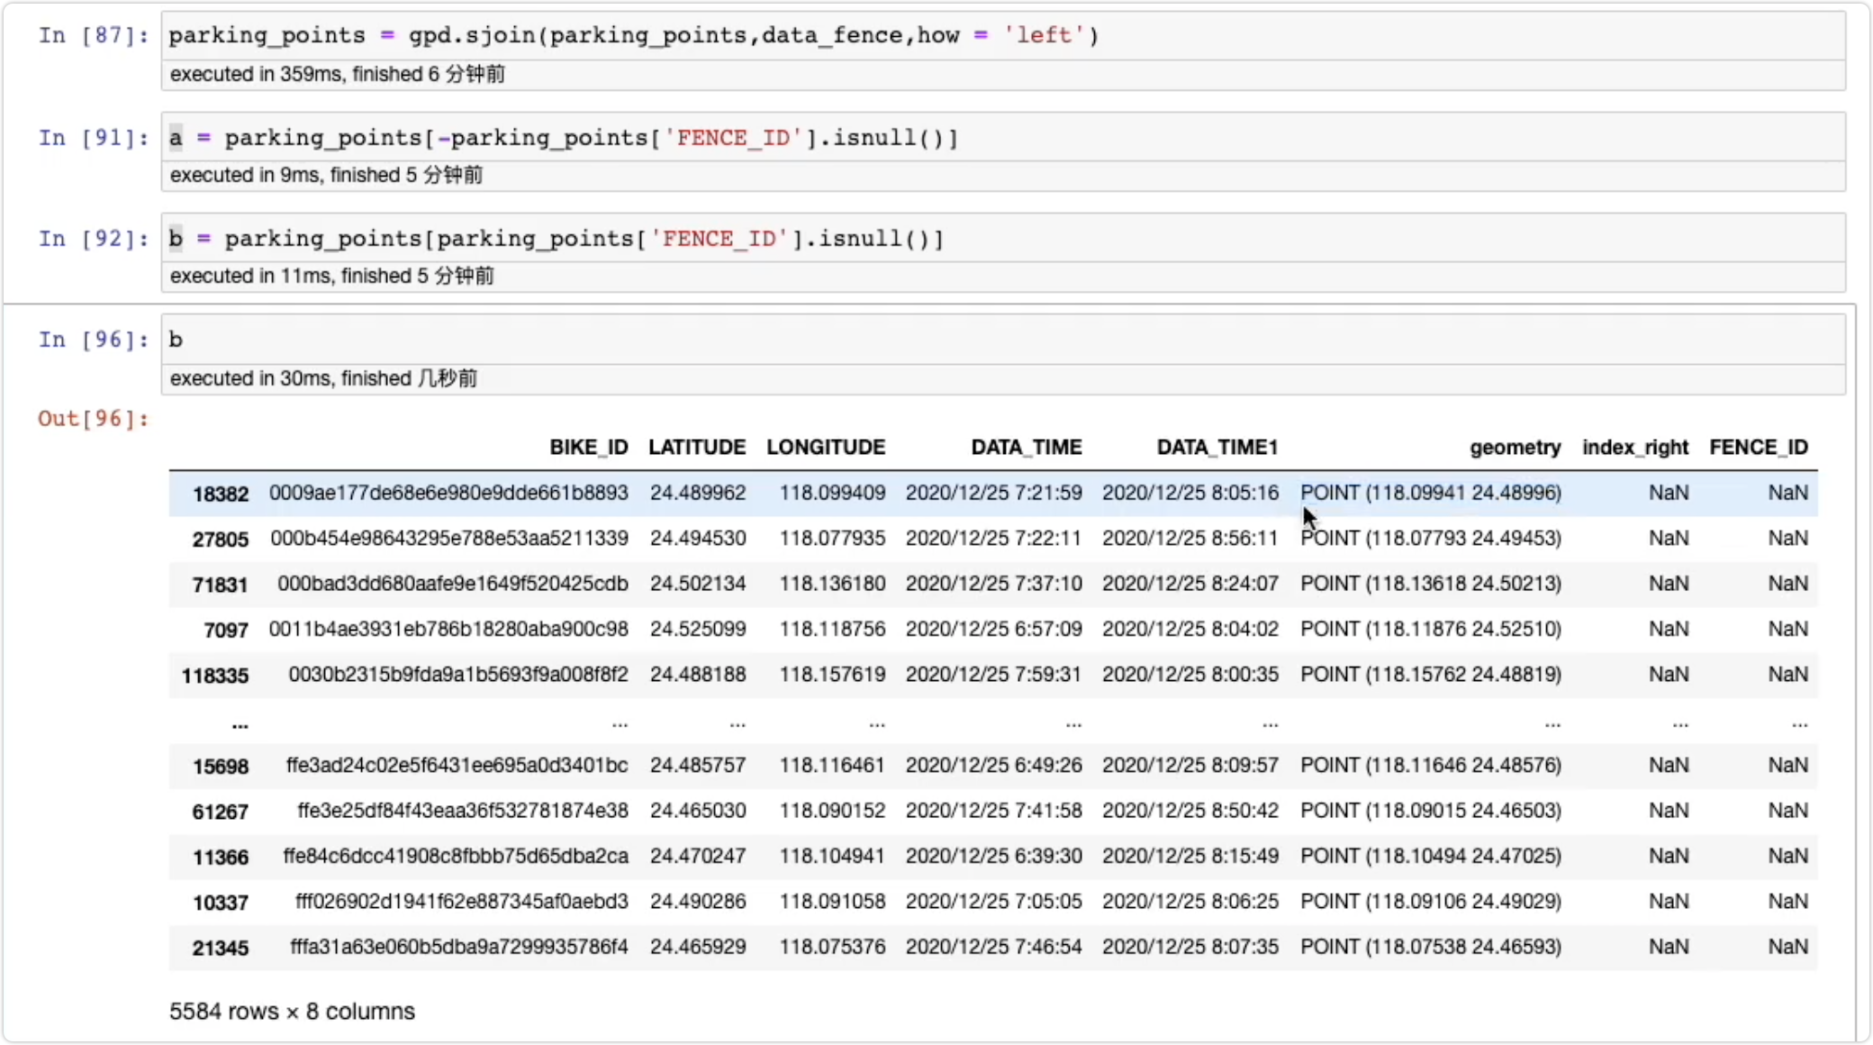Click geometry POINT (118.07793 24.49453)
Screen dimensions: 1873x1045
[x=1431, y=538]
